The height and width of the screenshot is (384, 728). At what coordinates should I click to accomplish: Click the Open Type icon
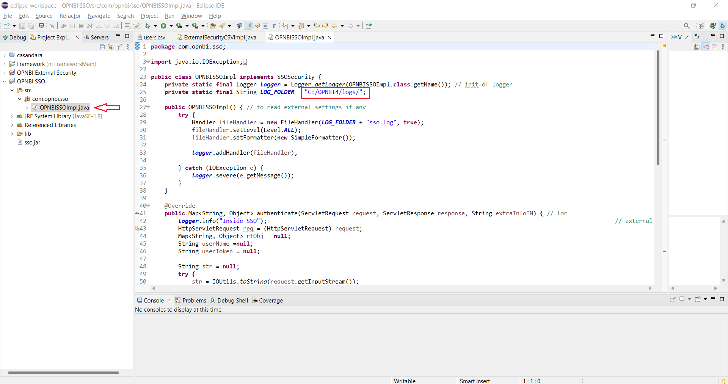coord(213,26)
